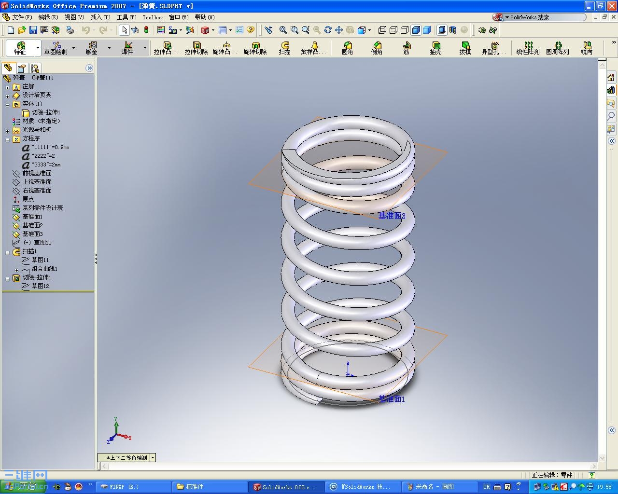Switch to the WINXP (R:) taskbar button
Viewport: 618px width, 494px height.
click(134, 487)
